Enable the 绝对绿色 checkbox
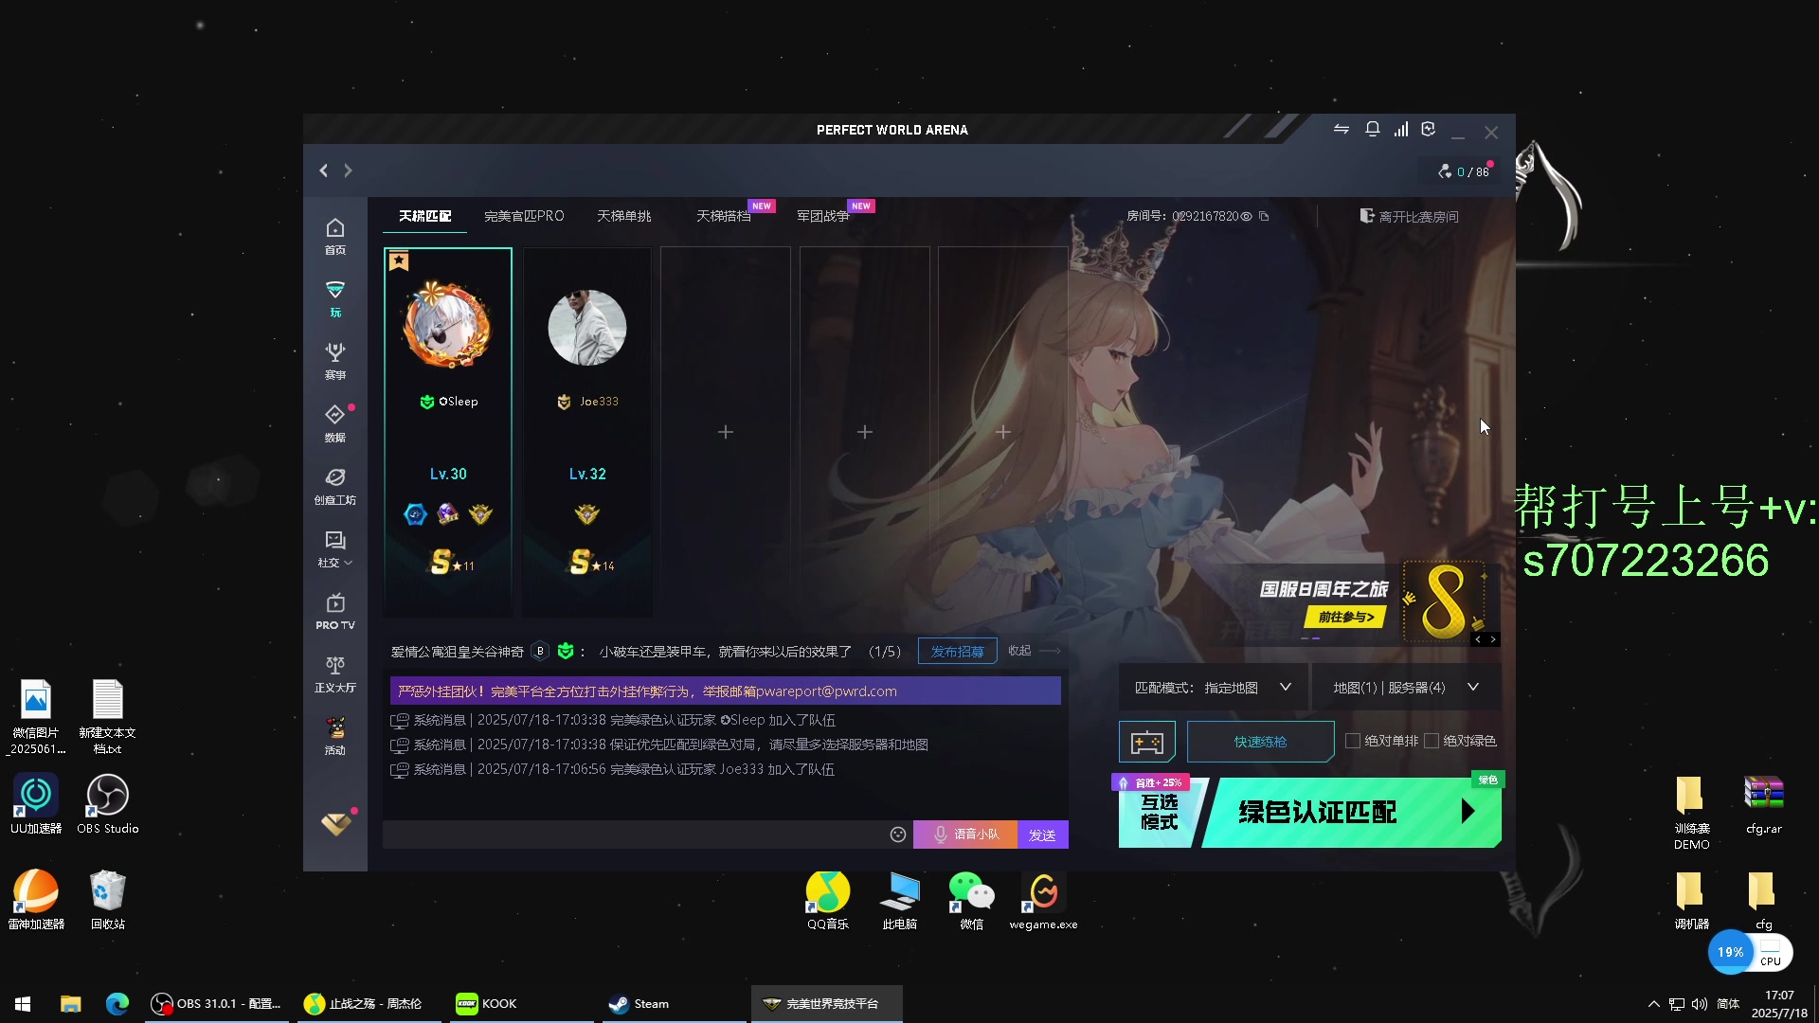This screenshot has width=1819, height=1023. click(1432, 741)
